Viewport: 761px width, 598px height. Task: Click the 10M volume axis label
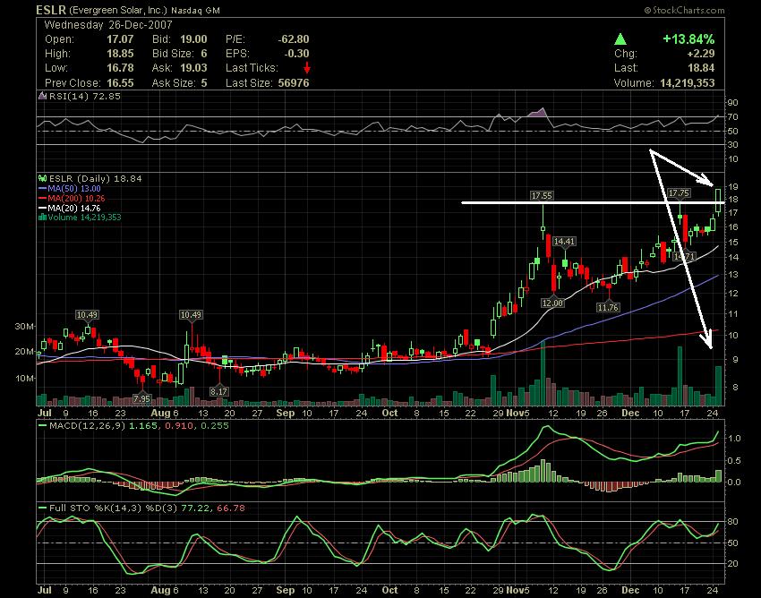point(24,378)
